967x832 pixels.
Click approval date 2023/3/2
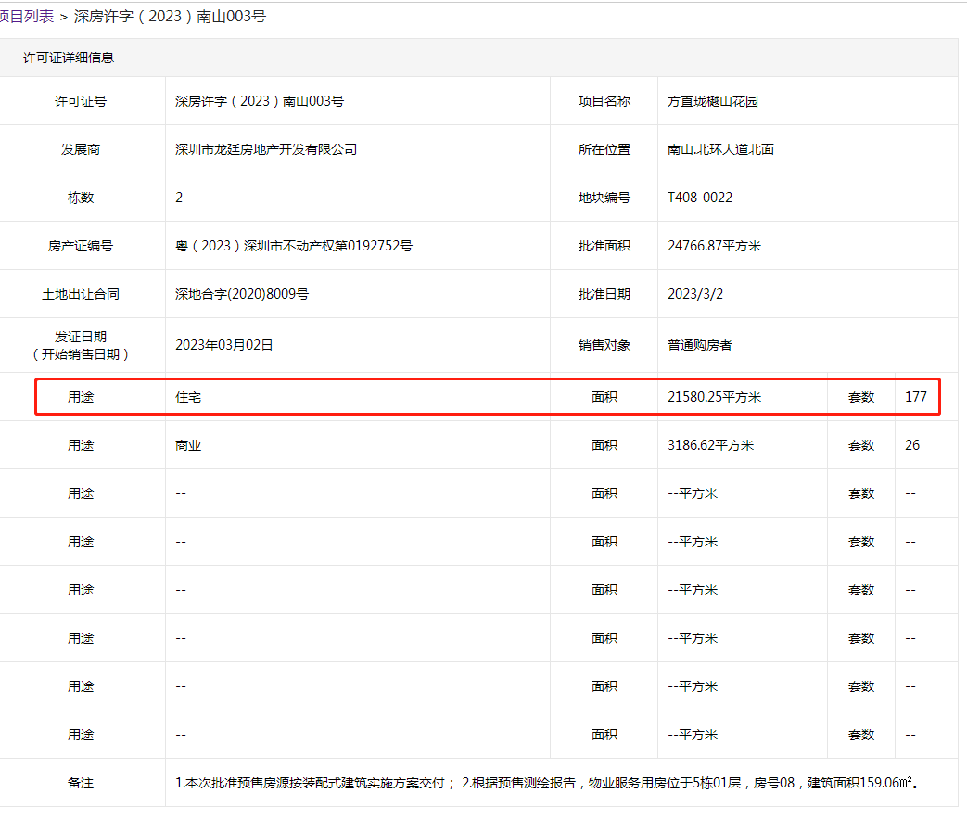click(x=694, y=294)
